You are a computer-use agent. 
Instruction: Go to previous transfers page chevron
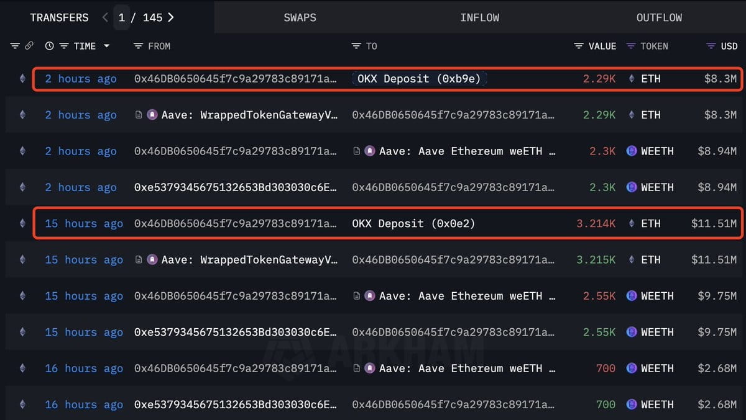tap(105, 17)
